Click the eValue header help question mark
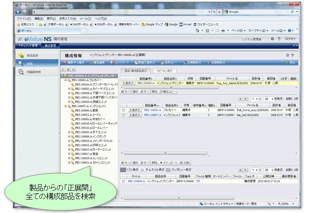Screen dimensions: 313x213 (x=279, y=39)
